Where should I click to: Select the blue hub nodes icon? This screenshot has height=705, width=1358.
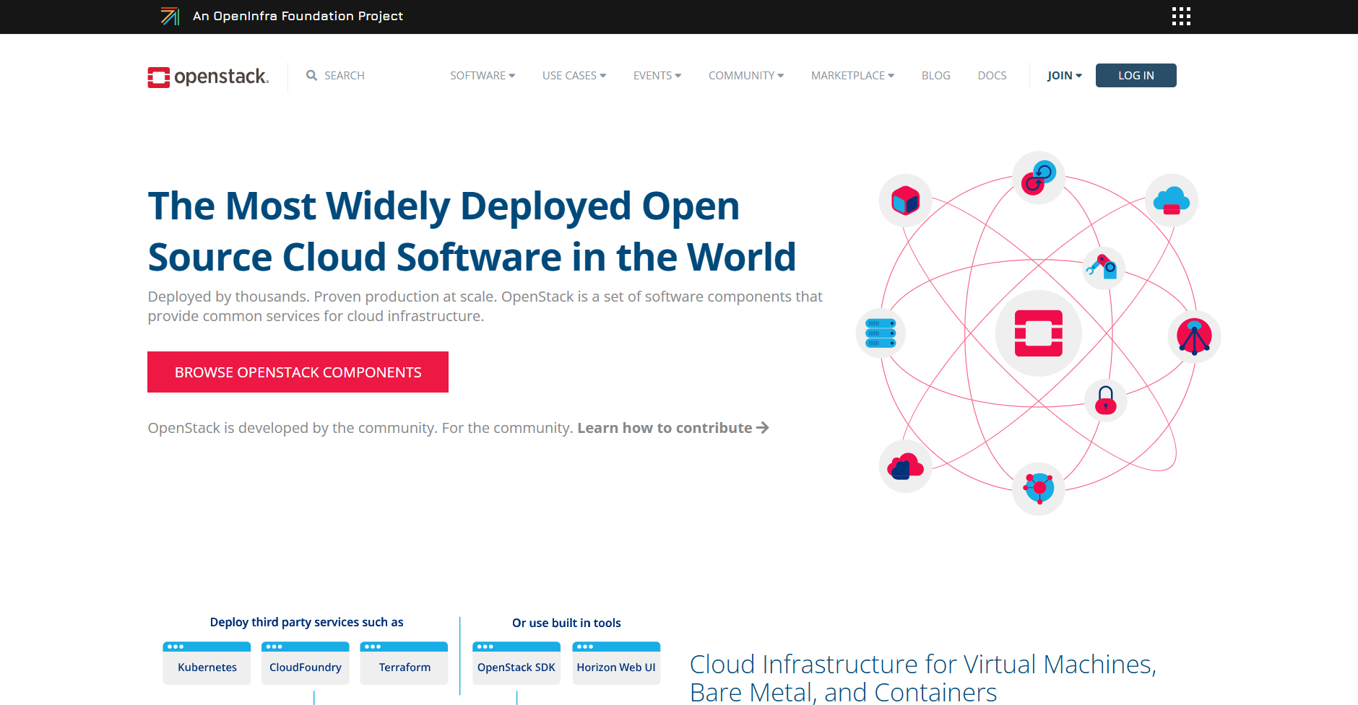coord(1039,489)
